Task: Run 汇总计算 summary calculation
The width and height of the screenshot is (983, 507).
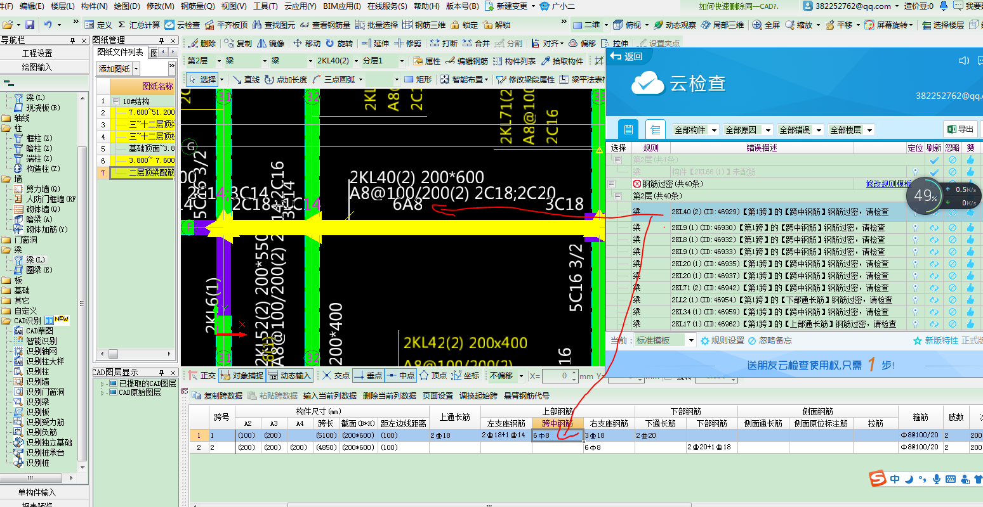Action: (139, 25)
